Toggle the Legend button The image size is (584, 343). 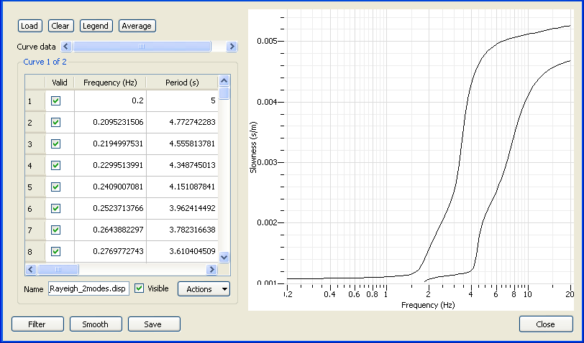coord(96,26)
